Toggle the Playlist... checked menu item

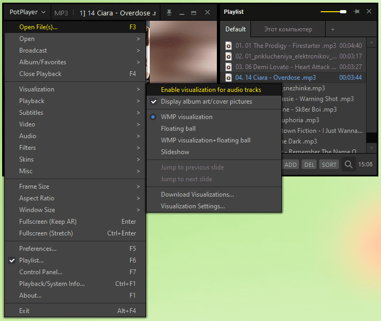(75, 260)
